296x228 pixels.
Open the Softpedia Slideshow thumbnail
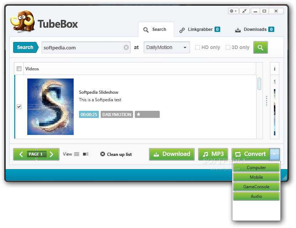point(51,107)
